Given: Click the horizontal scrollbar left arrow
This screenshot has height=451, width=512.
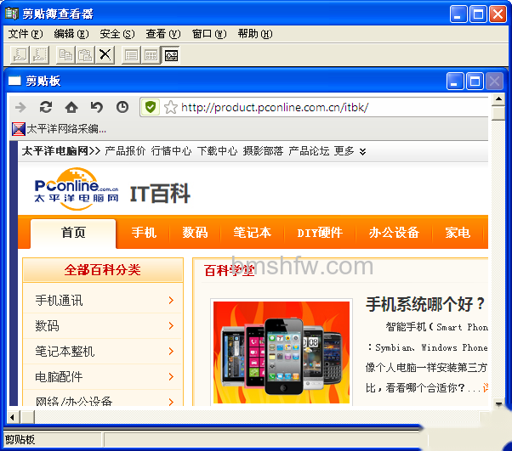Looking at the screenshot, I should (13, 417).
